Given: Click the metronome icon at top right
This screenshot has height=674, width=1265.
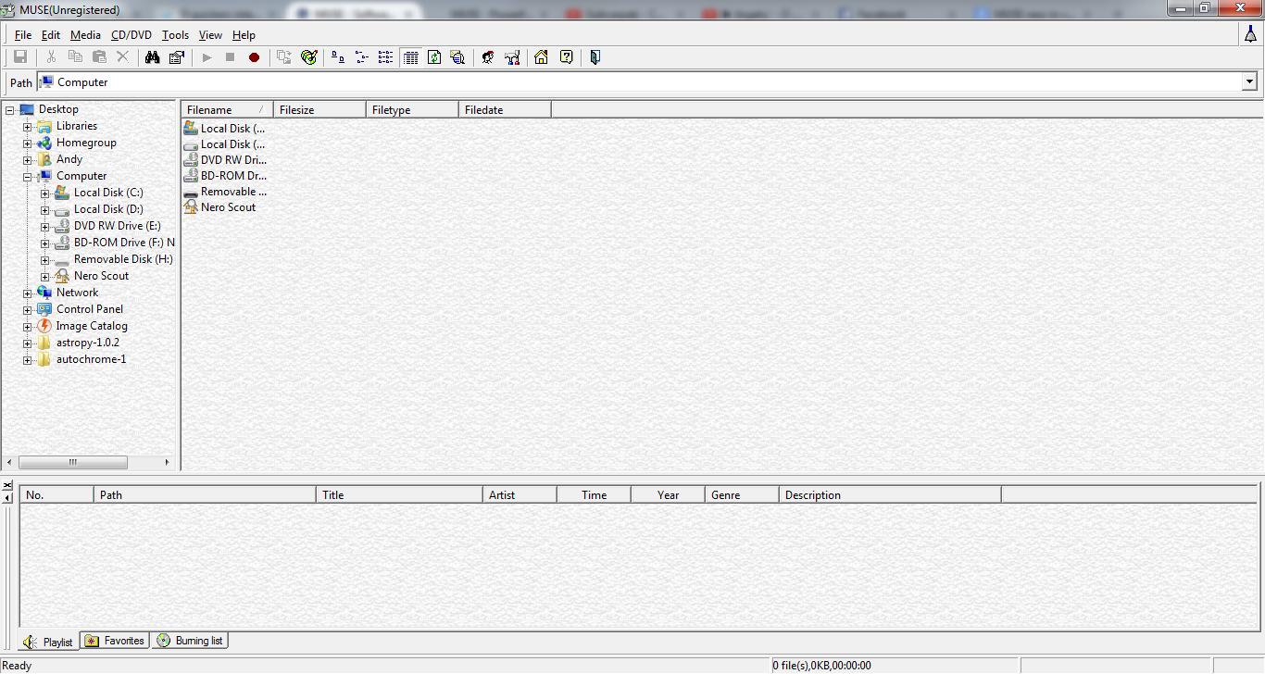Looking at the screenshot, I should [1251, 34].
